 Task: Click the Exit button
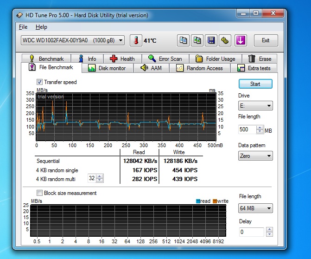point(266,40)
